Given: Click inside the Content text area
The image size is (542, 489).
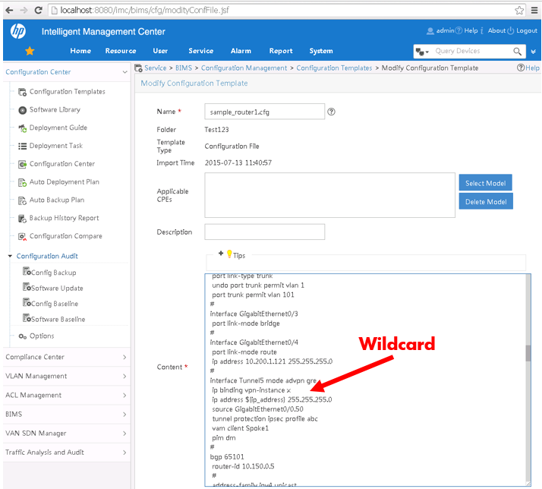Looking at the screenshot, I should click(366, 380).
